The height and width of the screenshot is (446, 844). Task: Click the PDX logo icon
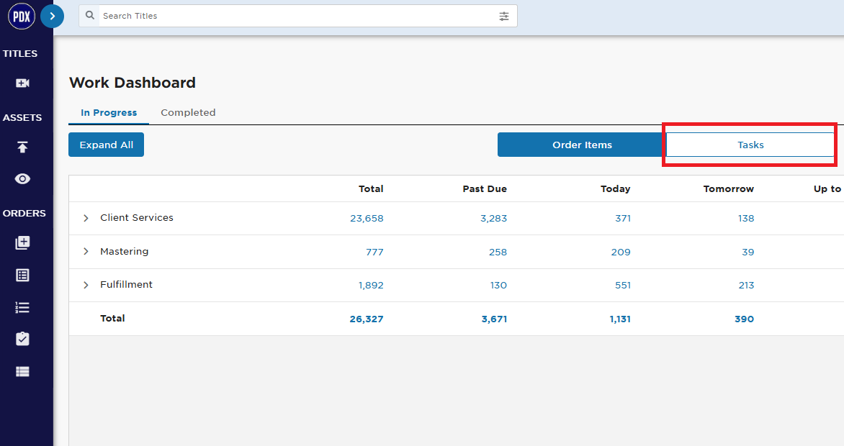tap(22, 16)
